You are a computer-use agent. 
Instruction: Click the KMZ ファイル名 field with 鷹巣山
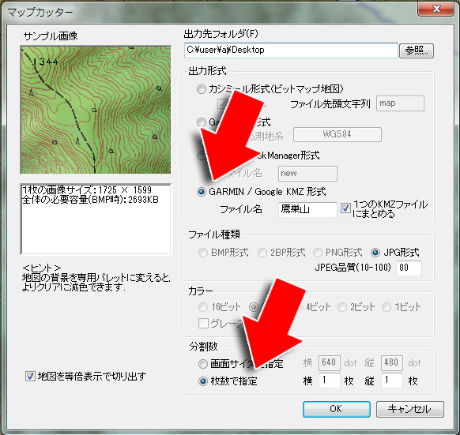307,209
